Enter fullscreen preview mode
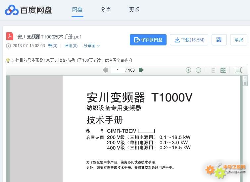Screen dimensions: 250x182 click(238, 70)
